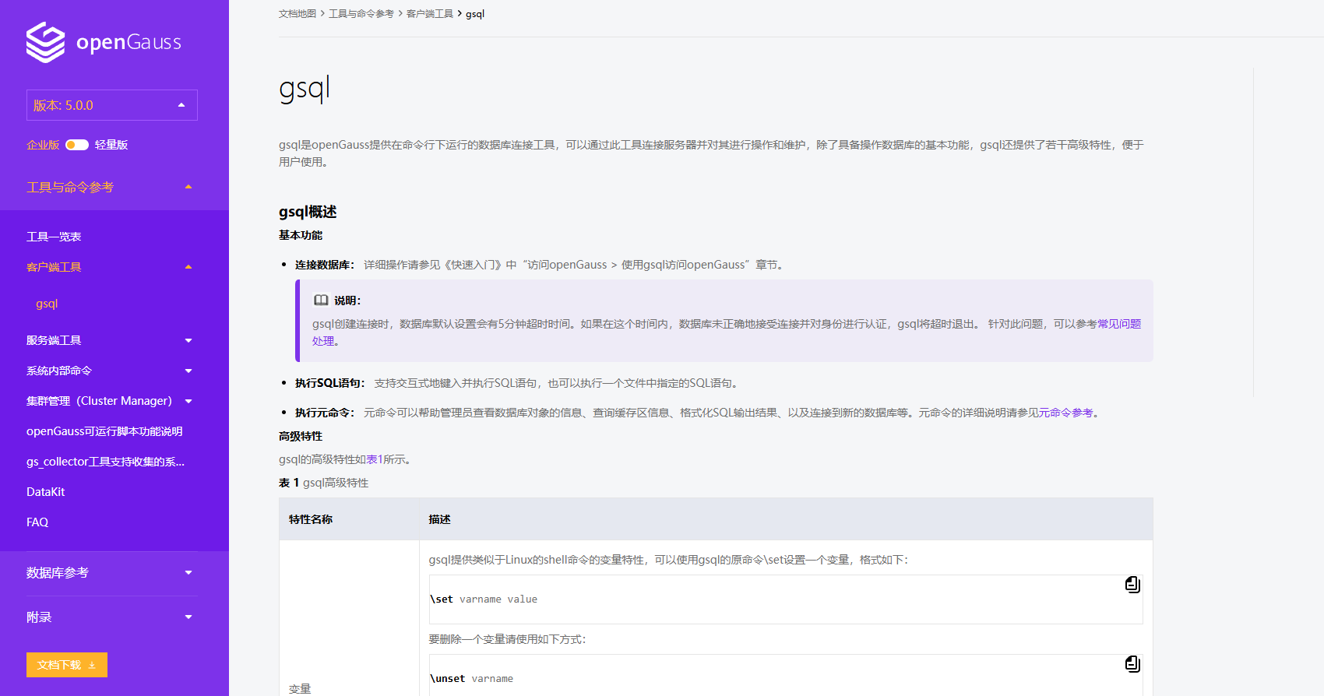1324x696 pixels.
Task: Copy the \set varname value code
Action: 1132,585
